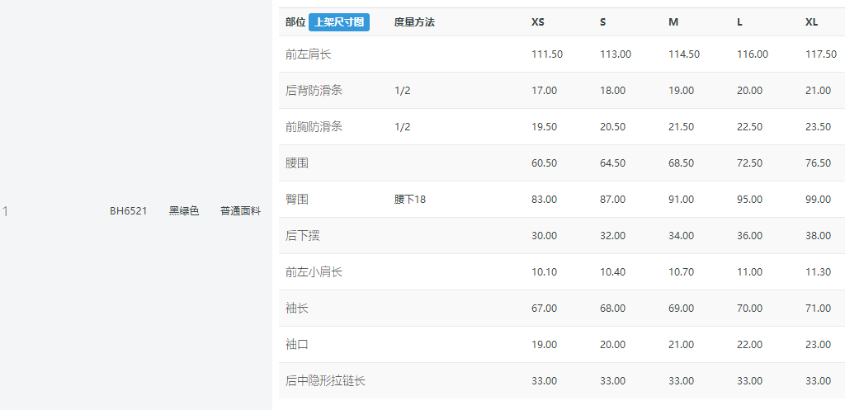The image size is (845, 410).
Task: Select the 后下摆 row label
Action: [x=302, y=235]
